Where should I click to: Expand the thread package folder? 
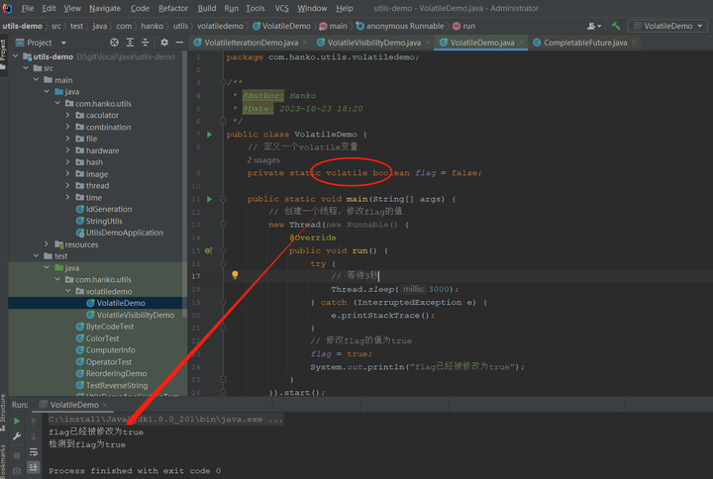[67, 185]
